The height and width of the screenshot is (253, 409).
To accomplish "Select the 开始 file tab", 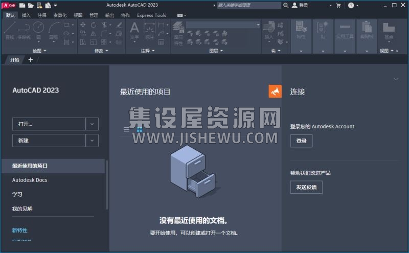I will 15,60.
